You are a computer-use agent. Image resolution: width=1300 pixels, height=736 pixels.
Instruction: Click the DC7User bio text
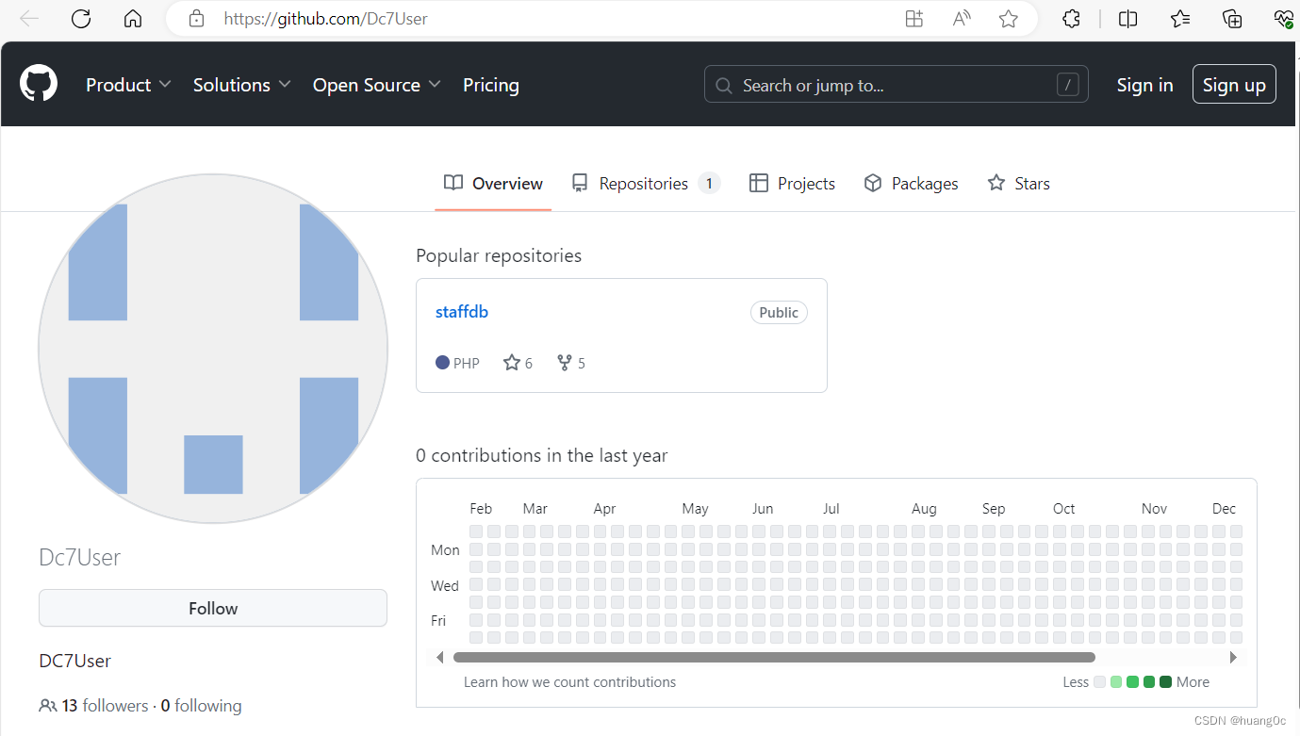click(74, 661)
